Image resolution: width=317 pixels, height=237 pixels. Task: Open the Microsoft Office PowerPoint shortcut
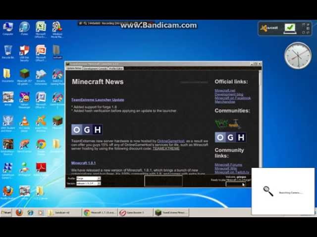coord(41,53)
